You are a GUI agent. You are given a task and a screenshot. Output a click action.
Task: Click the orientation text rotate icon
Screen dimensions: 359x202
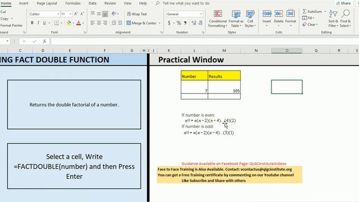pos(114,14)
